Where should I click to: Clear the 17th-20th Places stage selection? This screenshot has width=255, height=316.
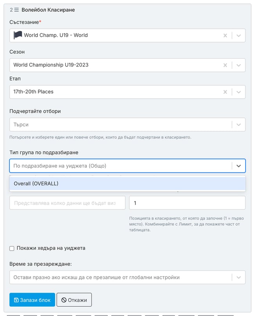pos(225,92)
